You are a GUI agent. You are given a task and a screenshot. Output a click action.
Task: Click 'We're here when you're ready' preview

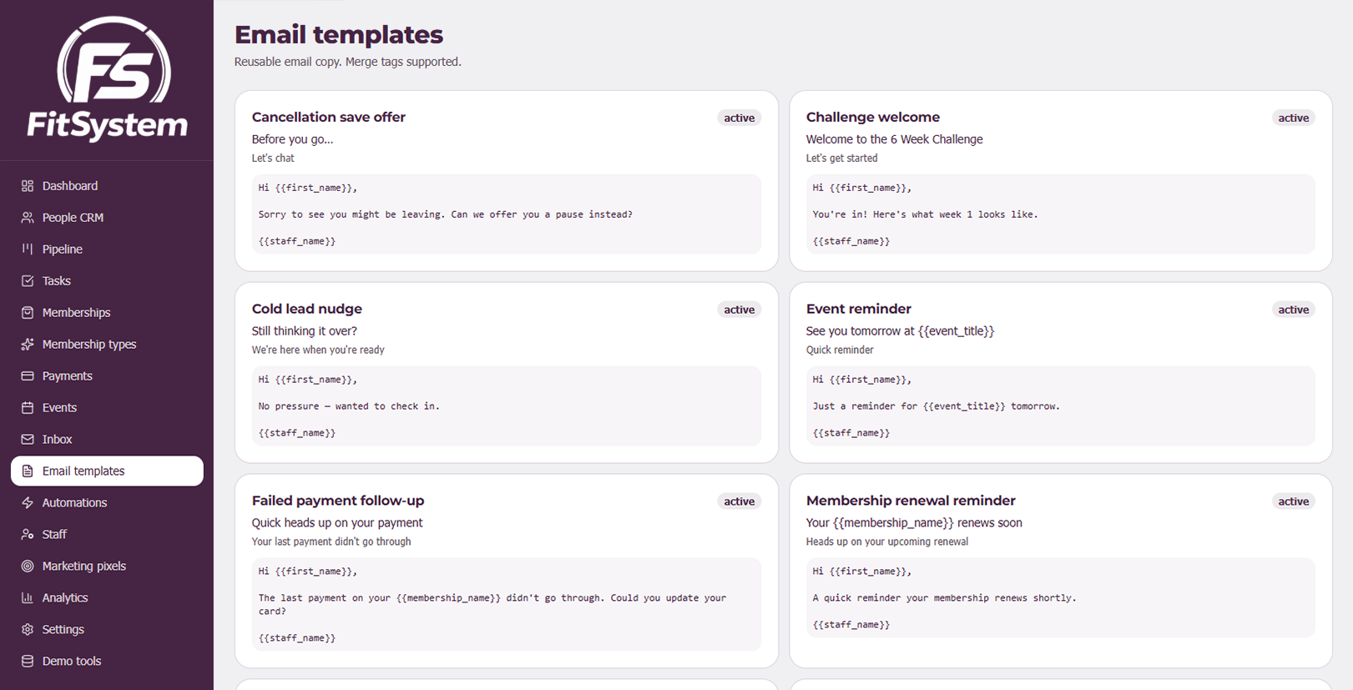point(318,350)
